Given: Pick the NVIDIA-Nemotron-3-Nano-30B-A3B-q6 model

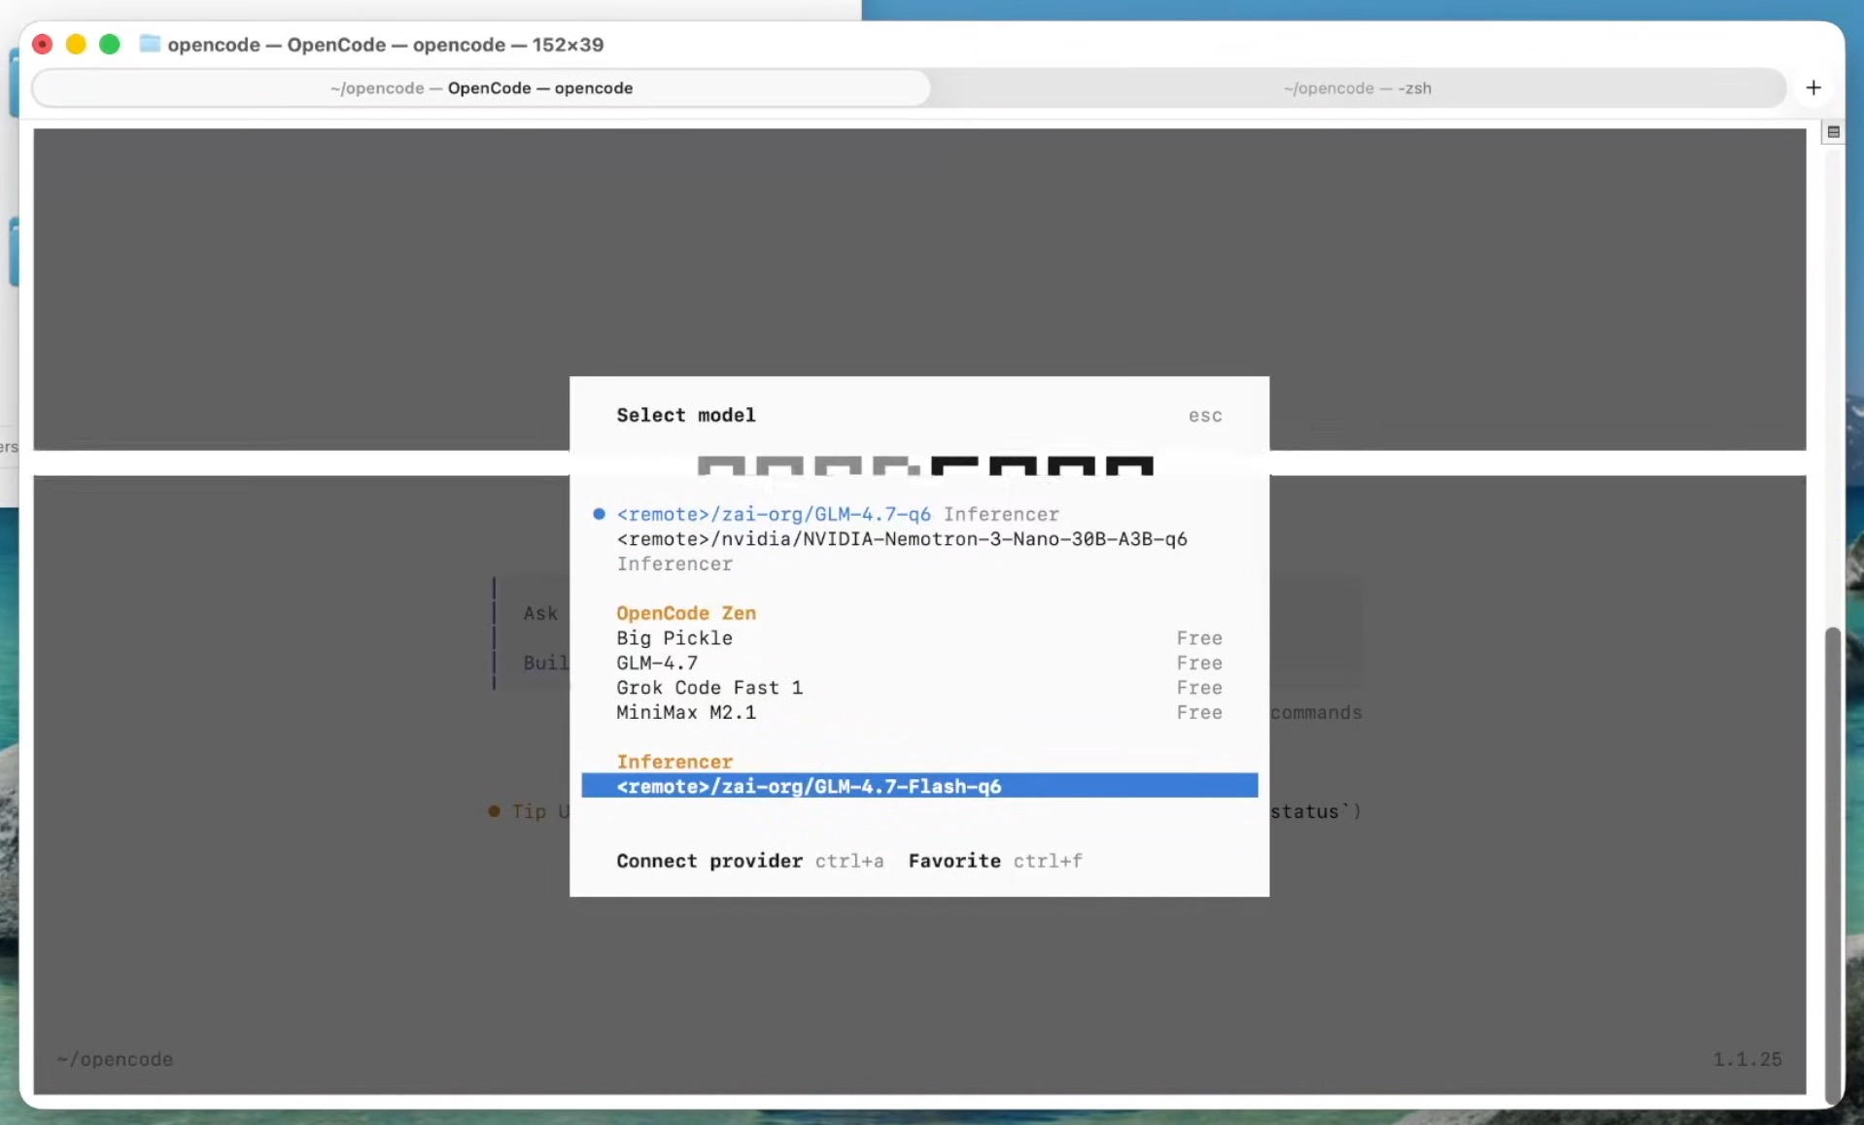Looking at the screenshot, I should pyautogui.click(x=902, y=551).
